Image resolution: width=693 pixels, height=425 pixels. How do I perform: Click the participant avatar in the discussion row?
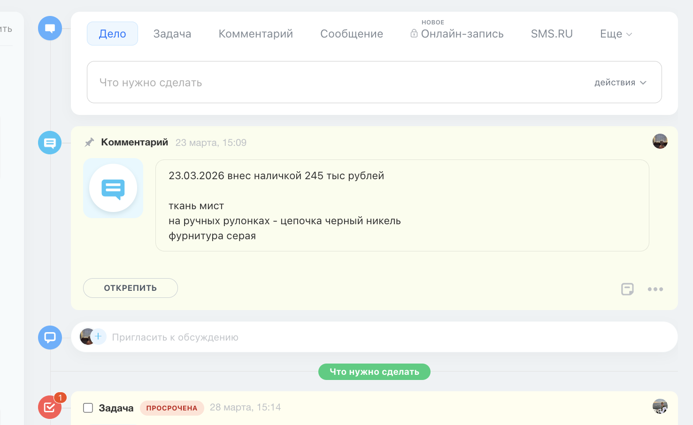point(87,336)
